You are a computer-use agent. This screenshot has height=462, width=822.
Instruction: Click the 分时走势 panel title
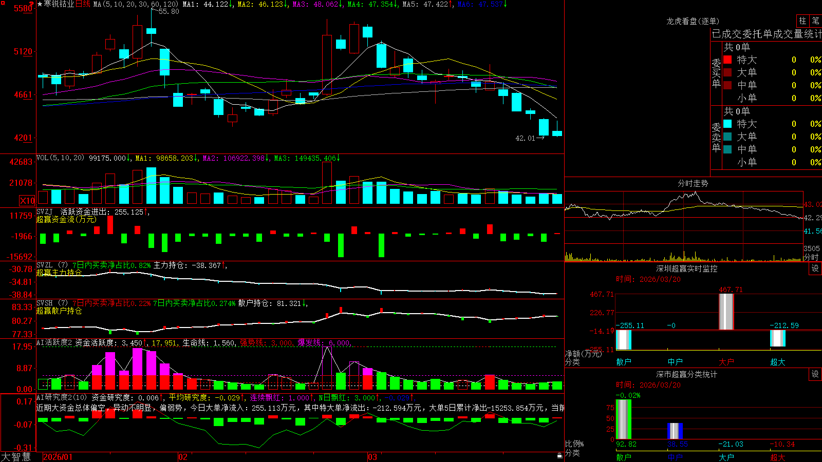pos(693,183)
